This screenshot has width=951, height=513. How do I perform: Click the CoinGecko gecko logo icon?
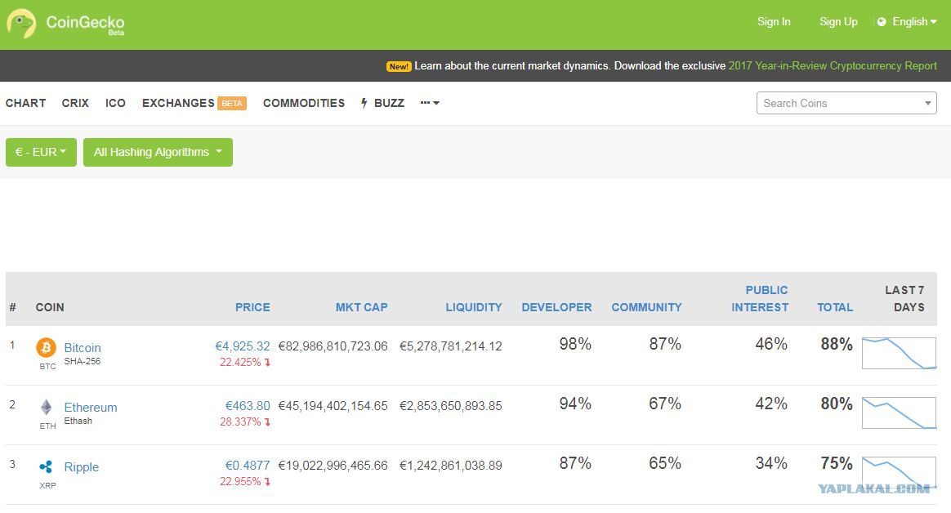coord(21,24)
